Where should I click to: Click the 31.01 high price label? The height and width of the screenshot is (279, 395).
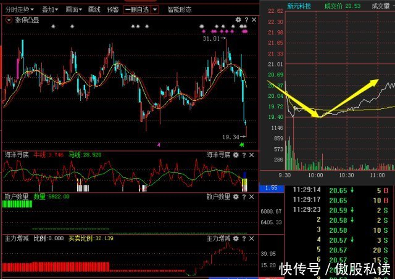coord(211,39)
